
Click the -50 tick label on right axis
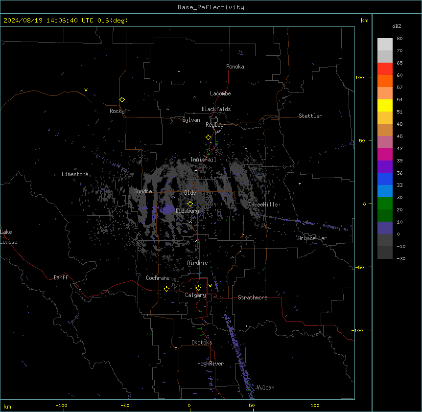point(359,267)
